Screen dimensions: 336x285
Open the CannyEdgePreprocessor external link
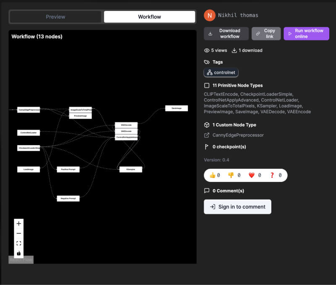point(238,135)
